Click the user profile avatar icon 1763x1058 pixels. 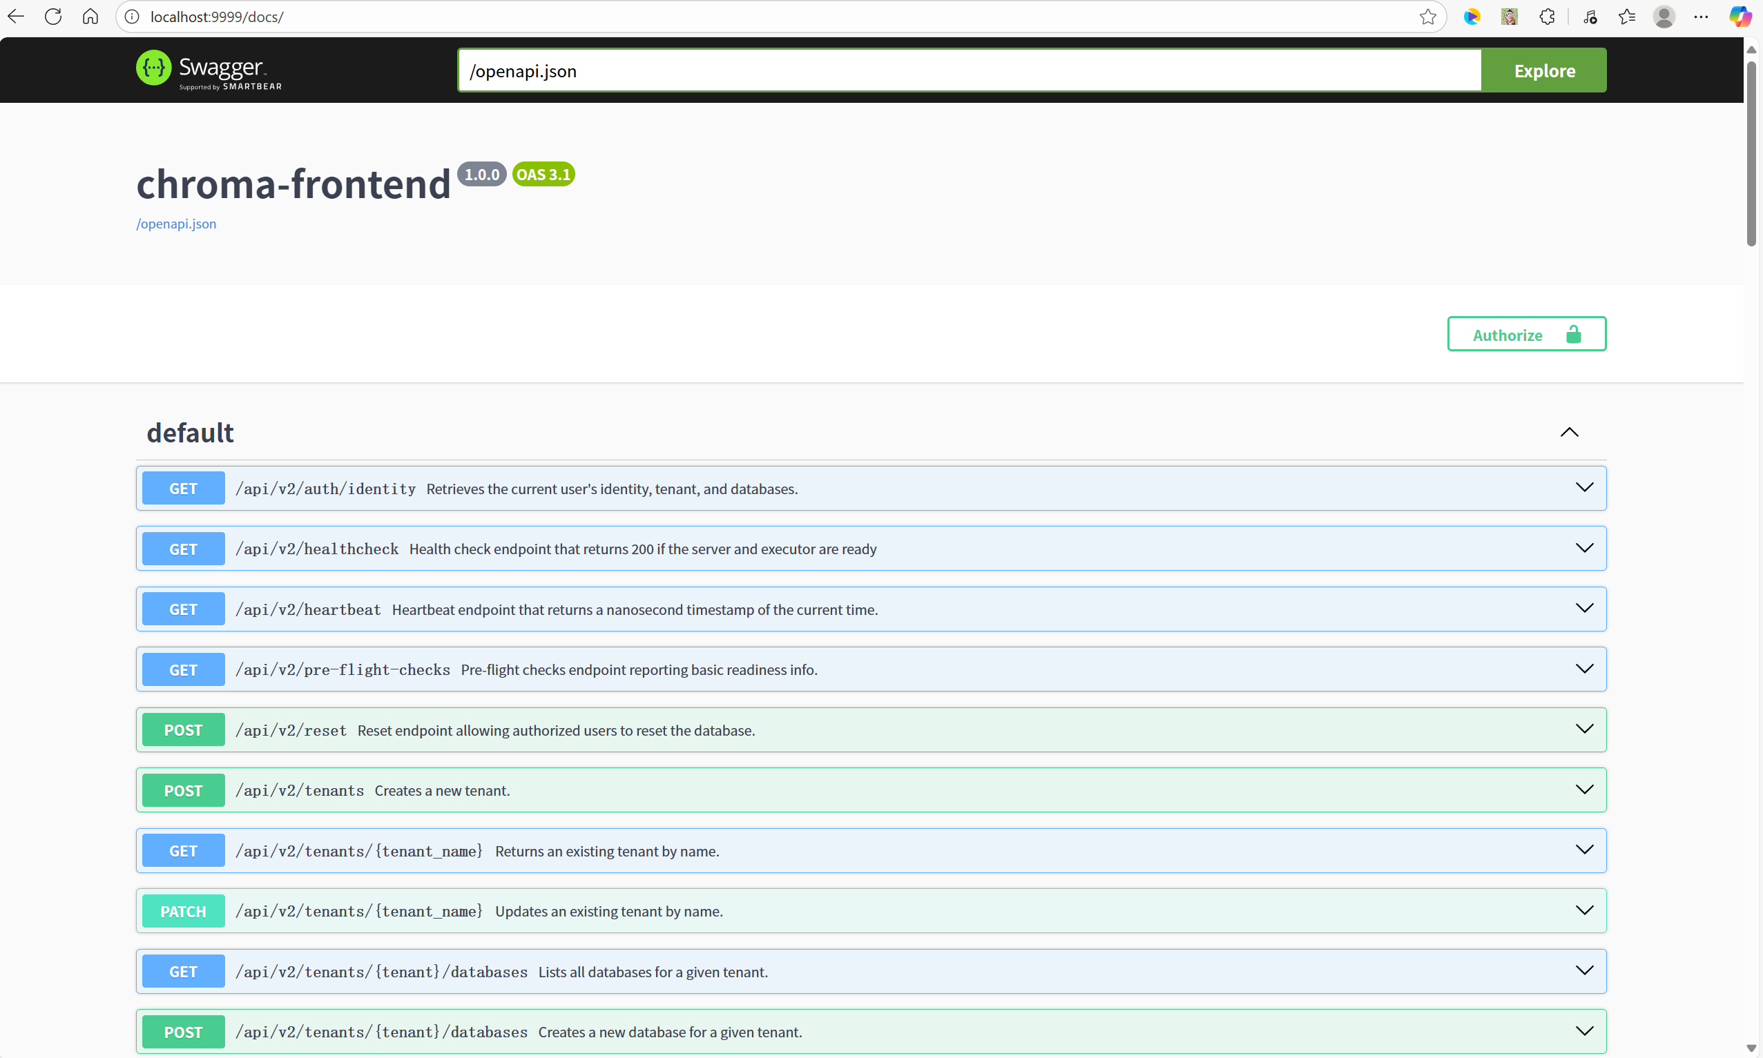pos(1664,17)
